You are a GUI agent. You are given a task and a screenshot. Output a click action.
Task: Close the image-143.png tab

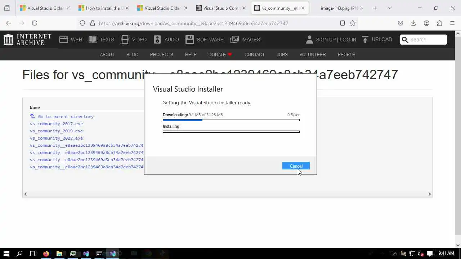(x=362, y=8)
